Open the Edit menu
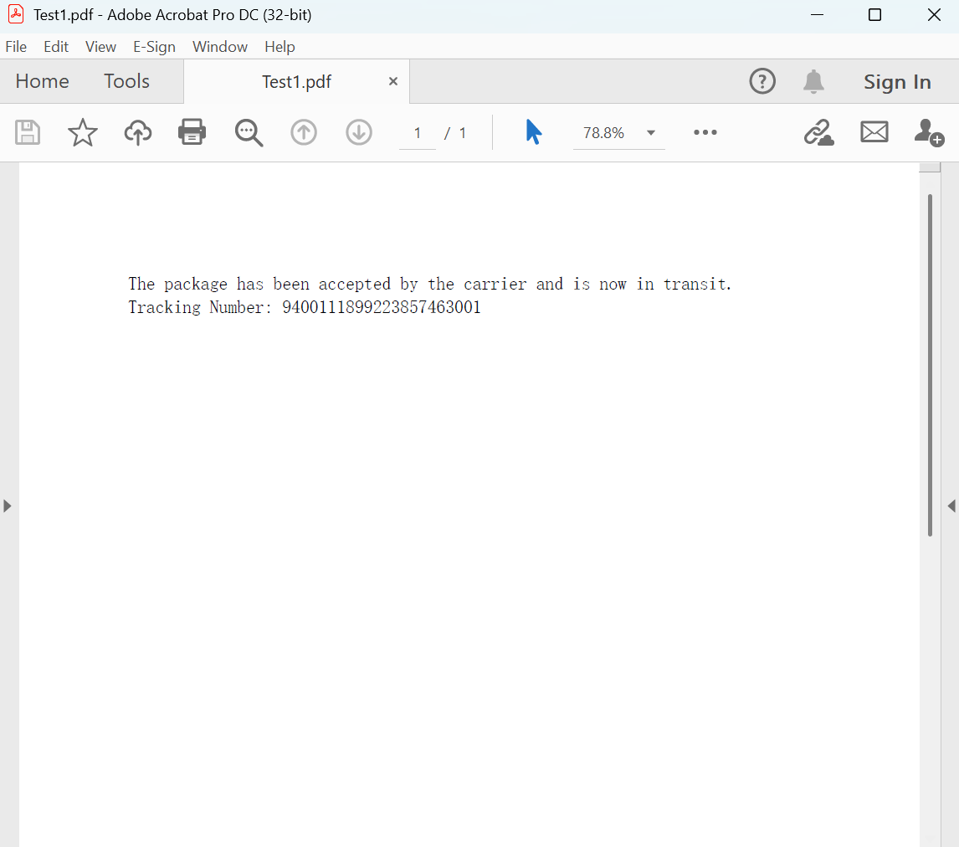 56,47
